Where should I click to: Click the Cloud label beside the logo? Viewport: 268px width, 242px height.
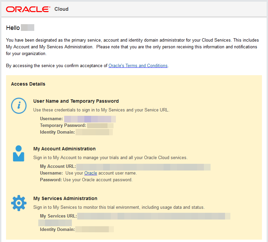click(x=61, y=9)
